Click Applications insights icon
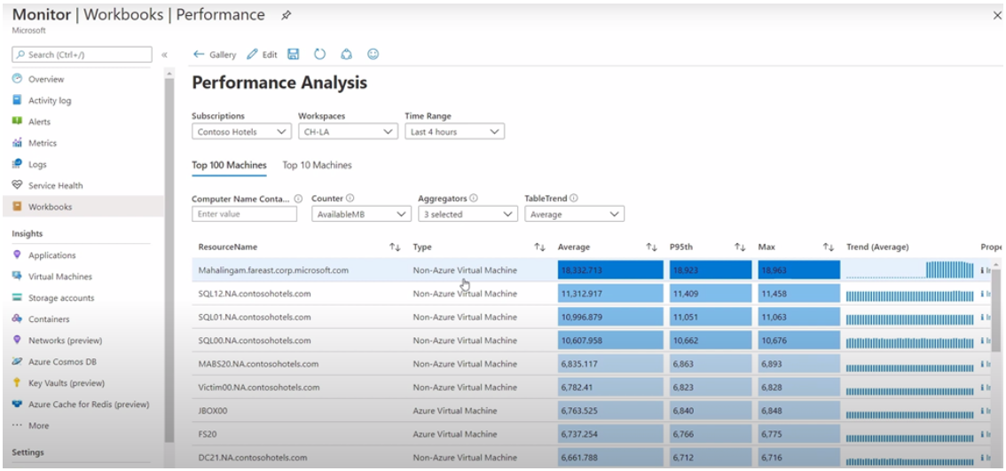This screenshot has width=1006, height=471. (x=18, y=255)
